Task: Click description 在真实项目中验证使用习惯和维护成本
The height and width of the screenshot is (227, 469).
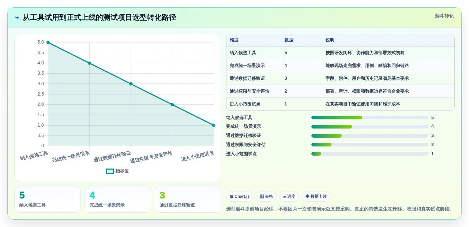Action: click(x=363, y=104)
